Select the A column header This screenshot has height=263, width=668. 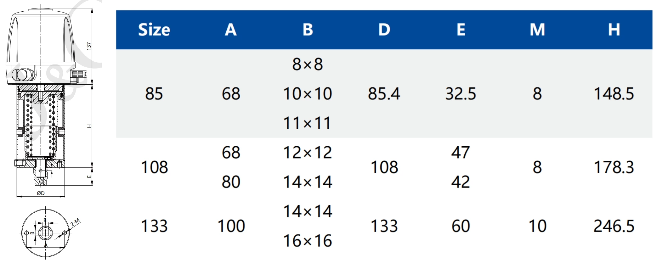point(231,30)
